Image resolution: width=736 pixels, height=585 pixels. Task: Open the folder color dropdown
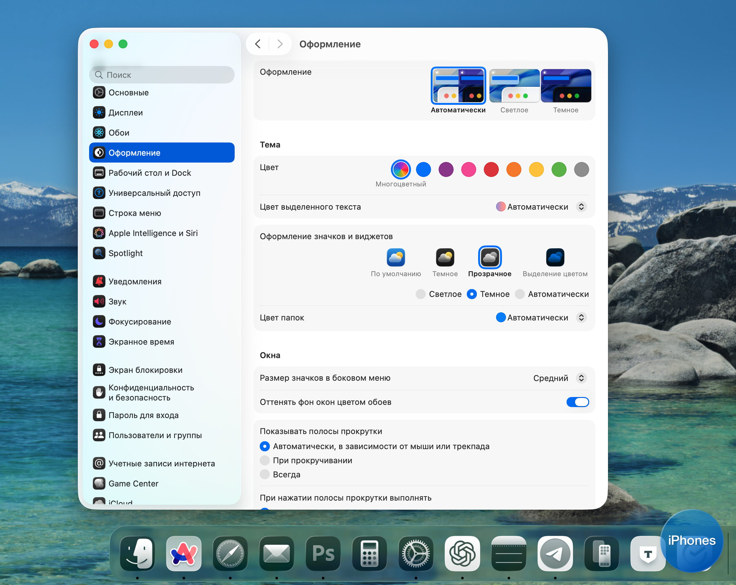pyautogui.click(x=581, y=318)
